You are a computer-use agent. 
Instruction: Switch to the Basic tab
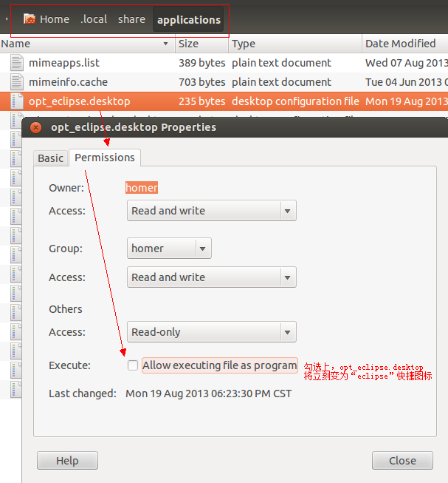pos(51,158)
